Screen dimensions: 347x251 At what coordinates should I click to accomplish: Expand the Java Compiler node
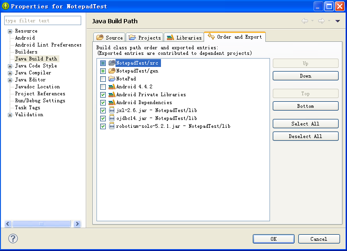(10, 73)
